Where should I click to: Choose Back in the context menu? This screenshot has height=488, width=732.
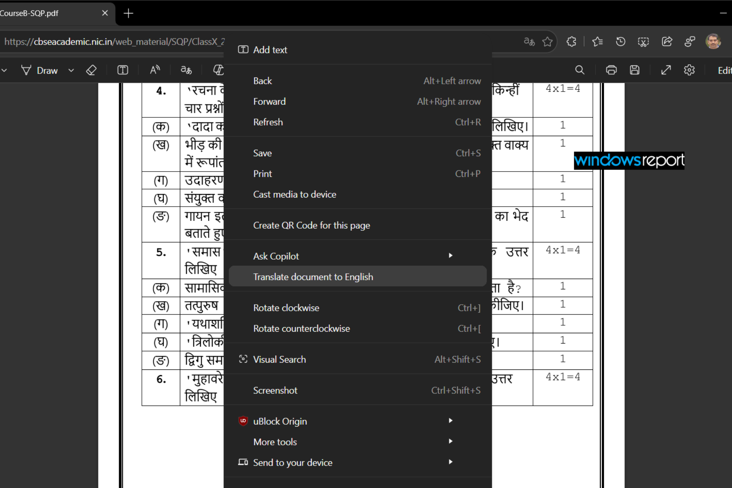358,81
